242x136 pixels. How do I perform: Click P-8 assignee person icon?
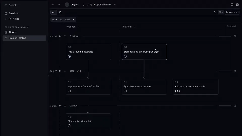[180, 91]
